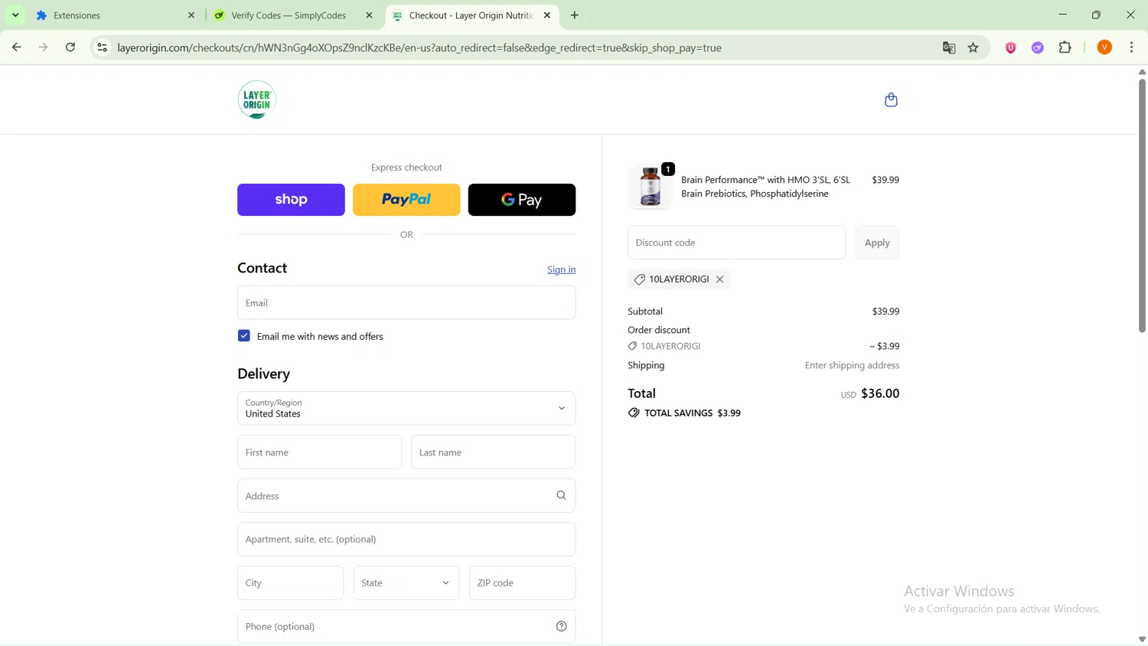Focus the Address field

(x=406, y=496)
